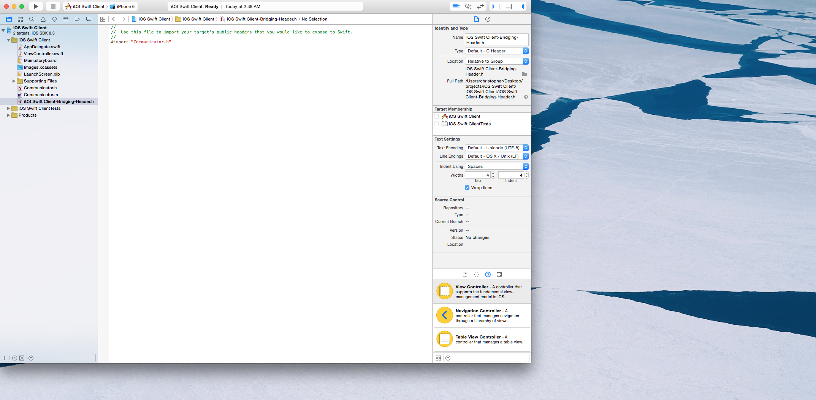
Task: Open the Indent Using dropdown
Action: (x=497, y=166)
